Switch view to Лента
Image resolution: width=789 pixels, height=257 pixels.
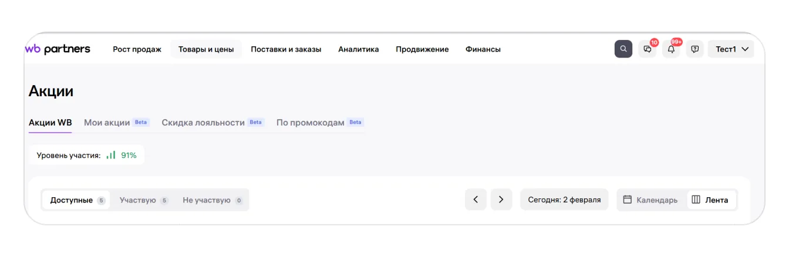click(x=710, y=199)
